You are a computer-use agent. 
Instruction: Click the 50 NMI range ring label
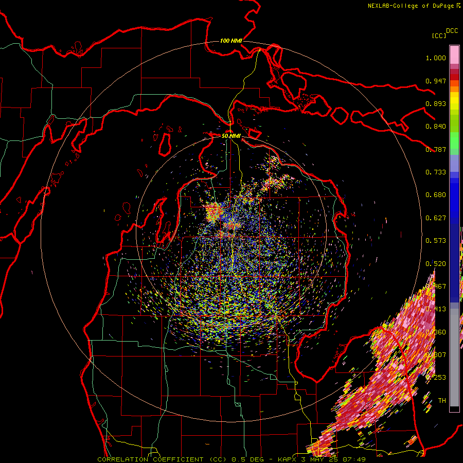tap(231, 136)
